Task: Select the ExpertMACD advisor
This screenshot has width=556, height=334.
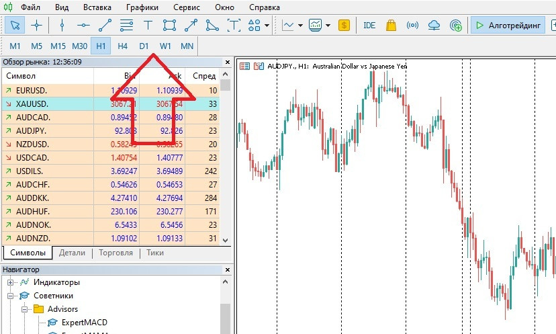Action: point(85,323)
